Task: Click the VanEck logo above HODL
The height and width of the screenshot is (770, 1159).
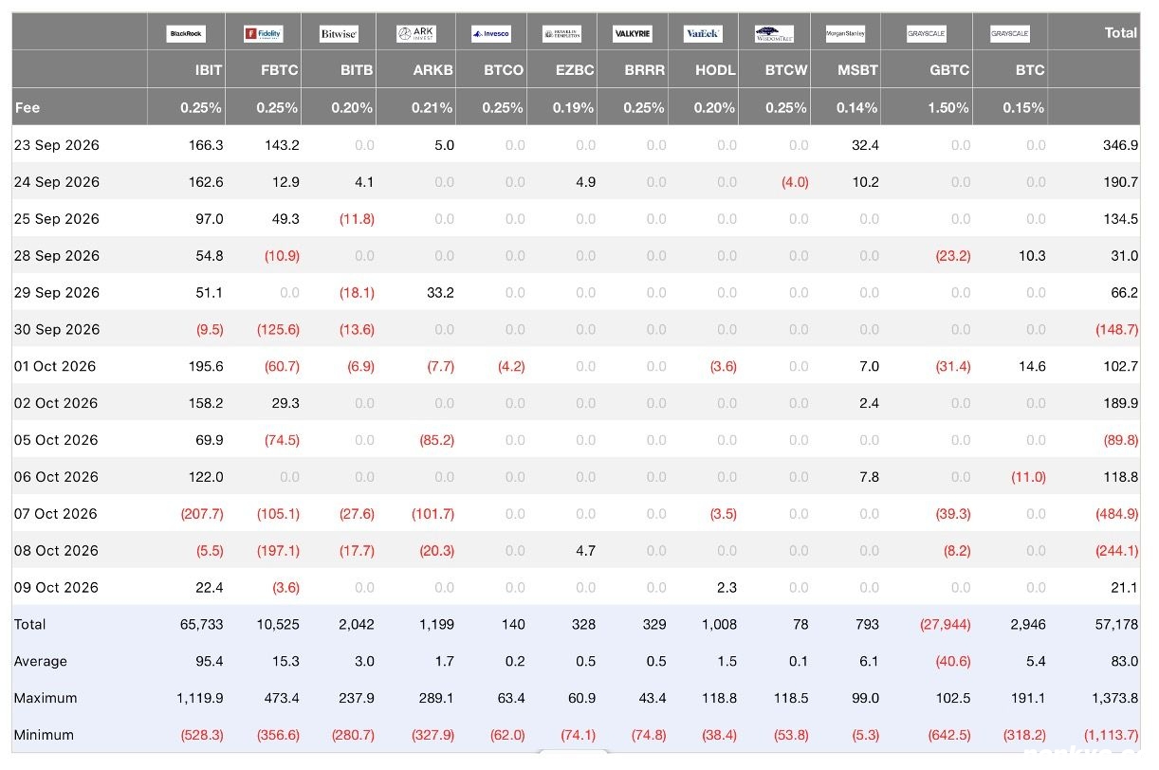Action: [703, 34]
